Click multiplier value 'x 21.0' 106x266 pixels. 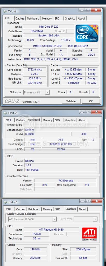(x=35, y=74)
